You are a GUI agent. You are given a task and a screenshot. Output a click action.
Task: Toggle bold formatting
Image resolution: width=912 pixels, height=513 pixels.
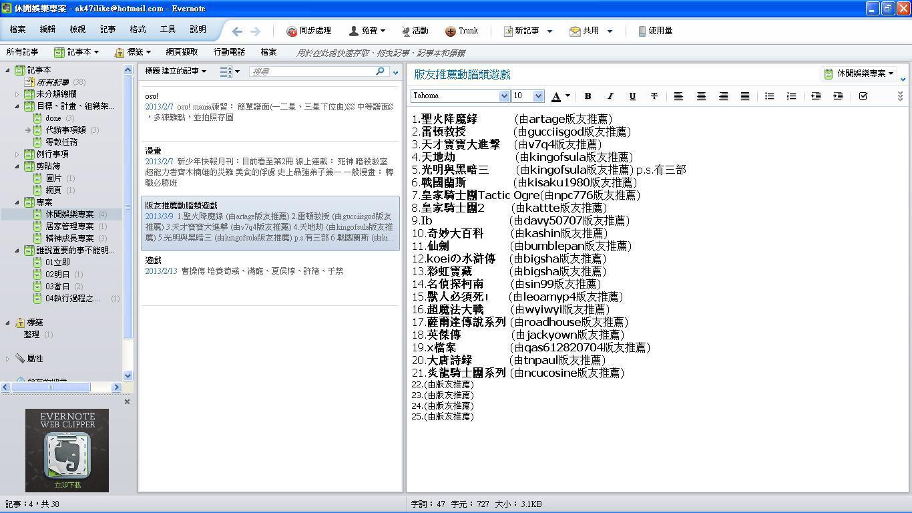pos(588,96)
